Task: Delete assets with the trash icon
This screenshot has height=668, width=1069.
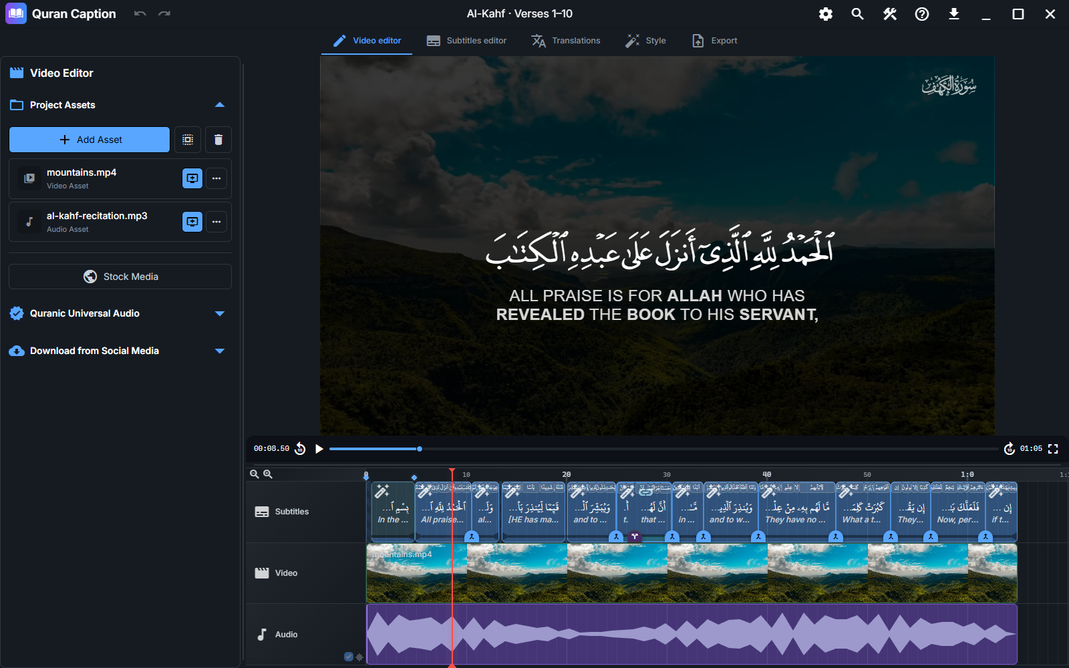Action: coord(218,140)
